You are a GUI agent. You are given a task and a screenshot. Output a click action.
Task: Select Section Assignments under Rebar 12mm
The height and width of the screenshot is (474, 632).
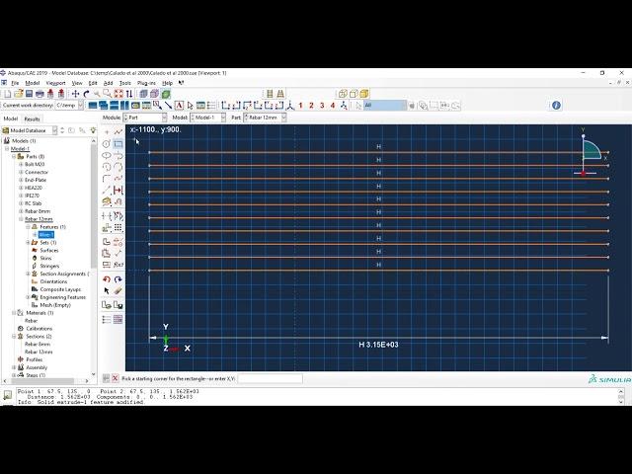point(63,275)
